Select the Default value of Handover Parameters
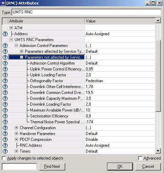The image size is (164, 173). [91, 134]
